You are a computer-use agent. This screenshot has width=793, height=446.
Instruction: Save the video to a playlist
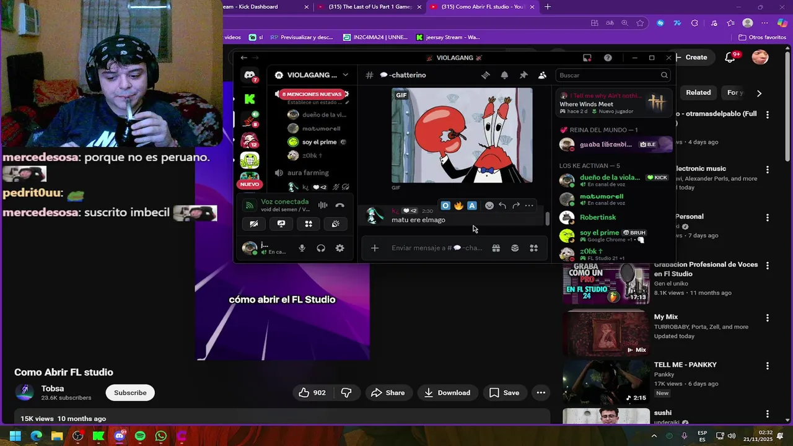[x=504, y=393]
